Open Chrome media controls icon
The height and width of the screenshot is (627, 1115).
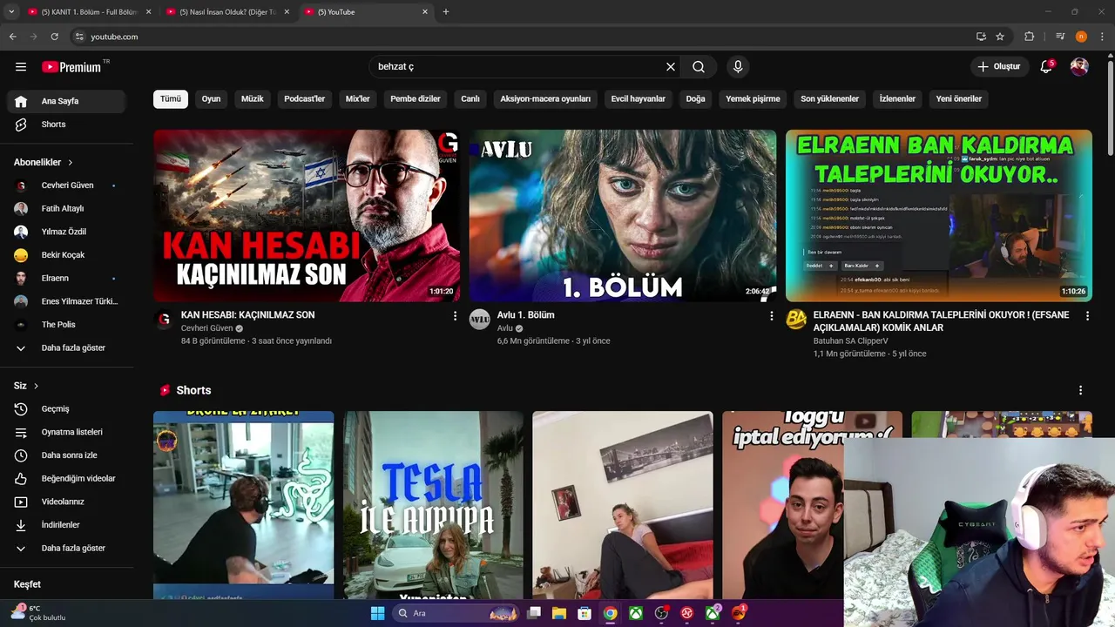click(1060, 37)
